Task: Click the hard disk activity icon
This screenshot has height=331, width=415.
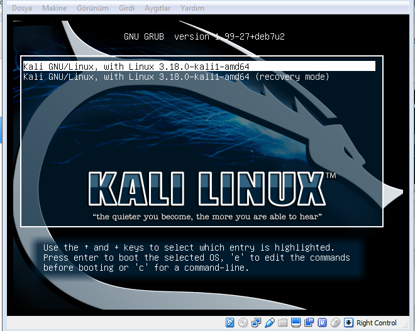Action: pyautogui.click(x=230, y=323)
